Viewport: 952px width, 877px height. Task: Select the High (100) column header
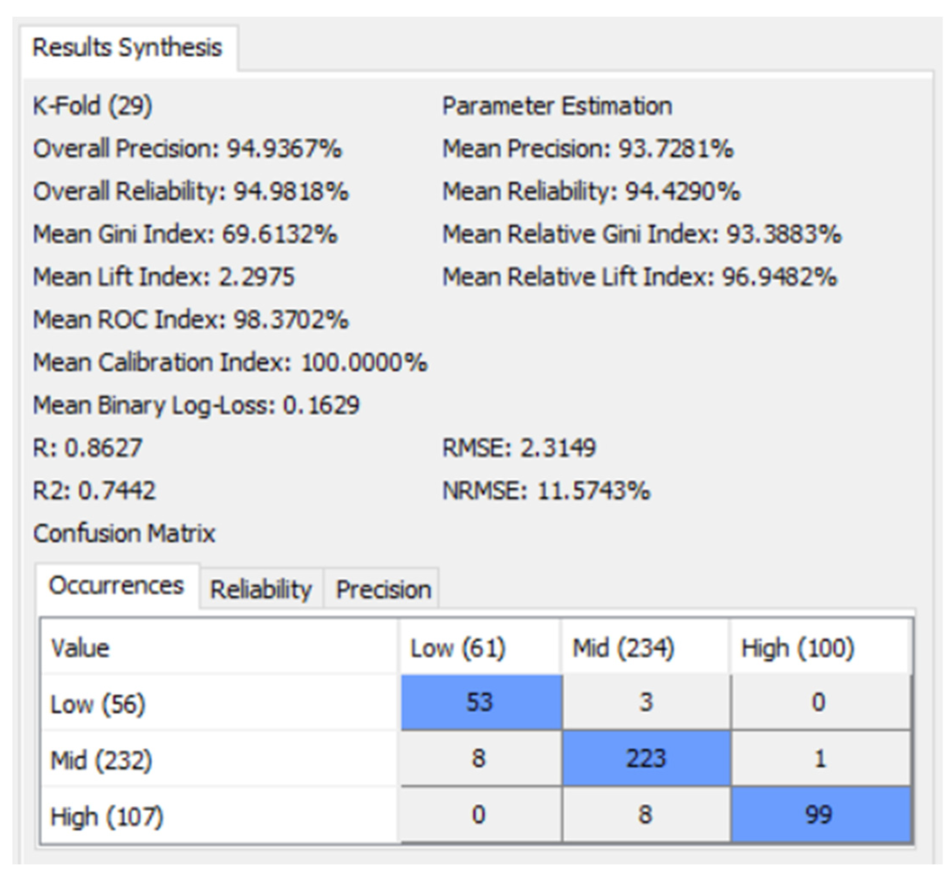798,648
